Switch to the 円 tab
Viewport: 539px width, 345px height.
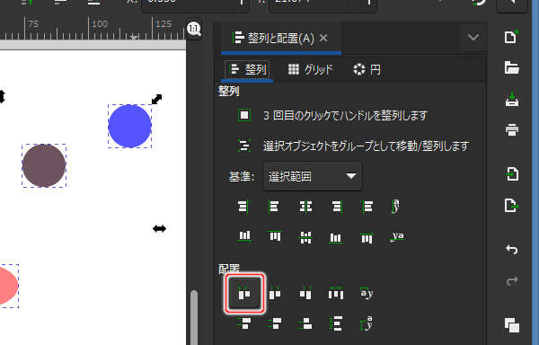367,70
